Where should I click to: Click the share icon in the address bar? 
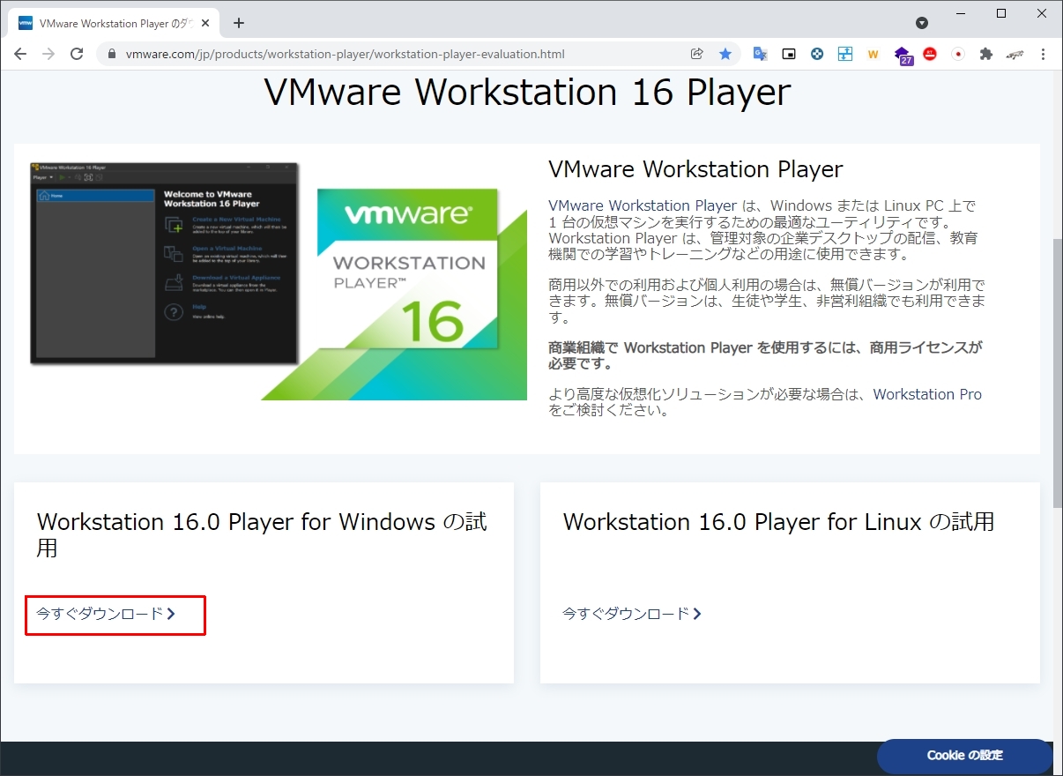[696, 54]
